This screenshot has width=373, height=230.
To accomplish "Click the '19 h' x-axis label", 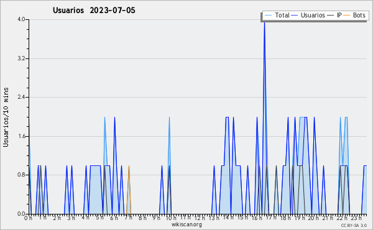I will click(300, 218).
